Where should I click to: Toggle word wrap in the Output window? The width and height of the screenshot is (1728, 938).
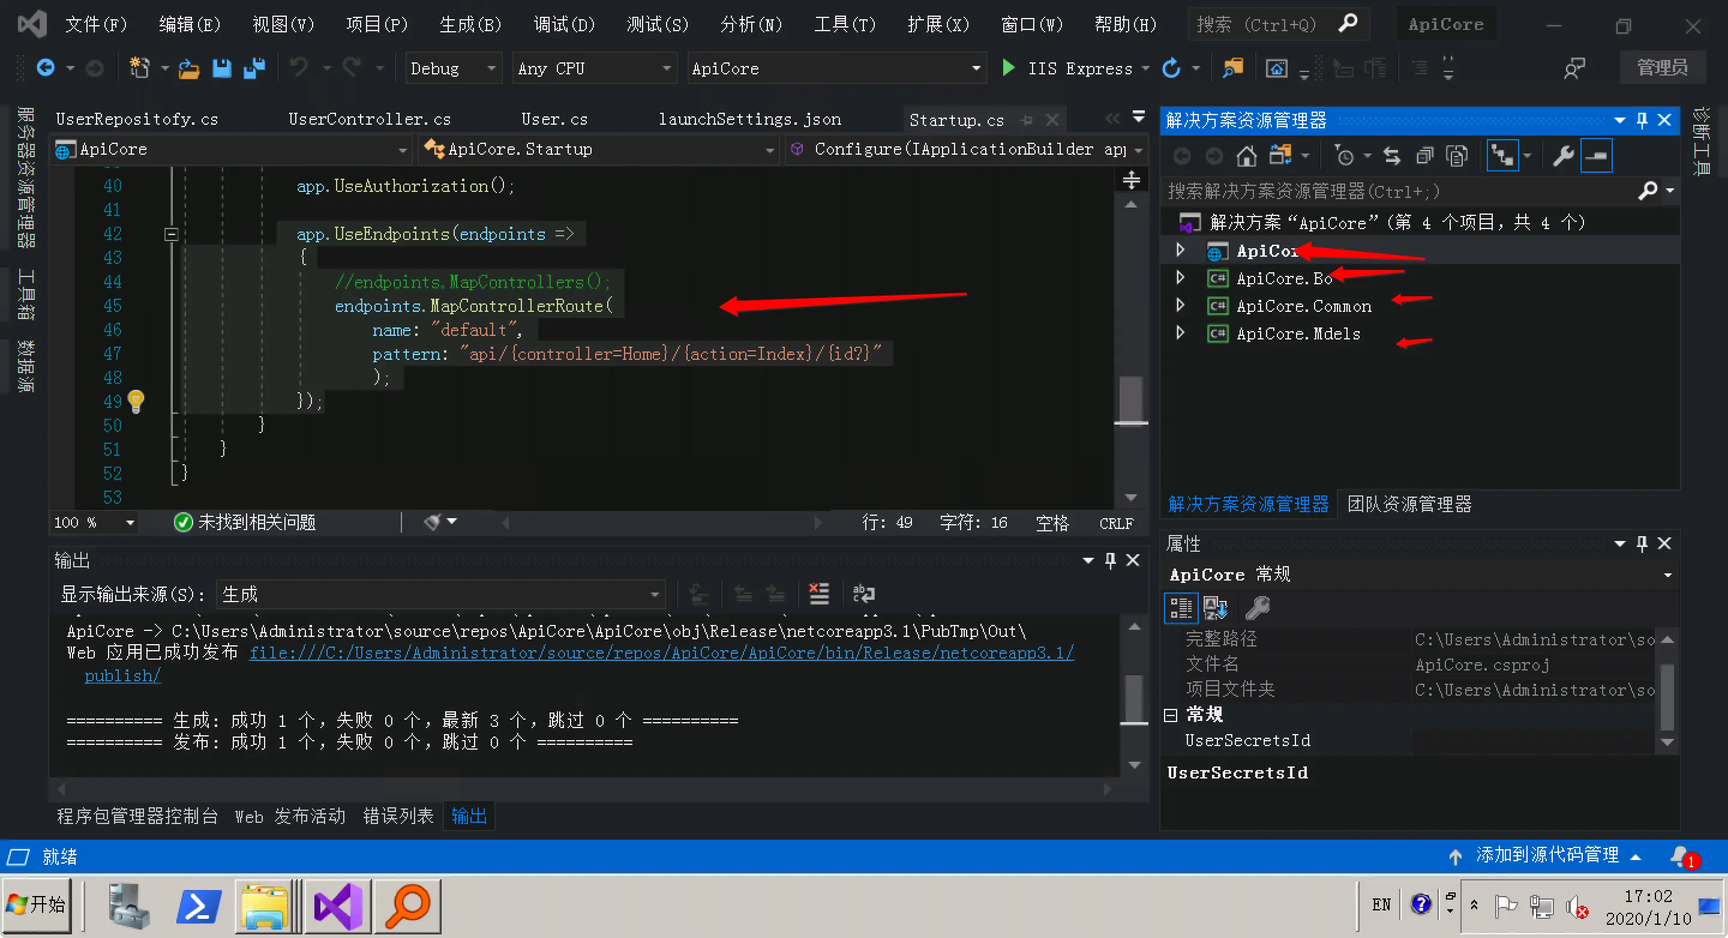coord(863,594)
